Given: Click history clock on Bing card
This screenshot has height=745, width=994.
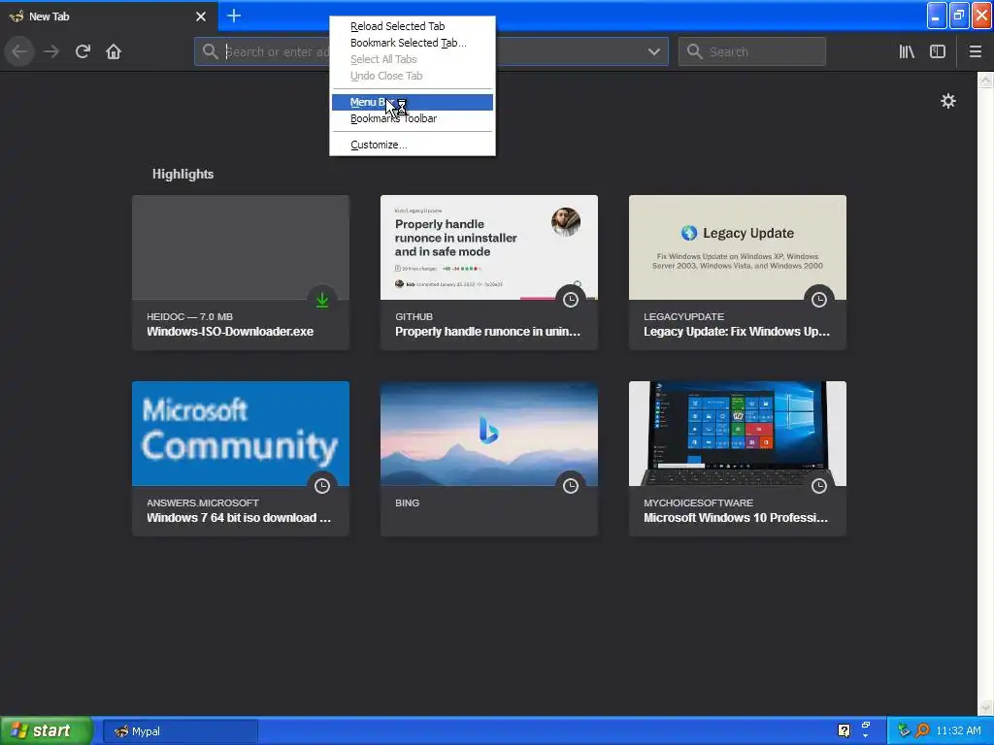Looking at the screenshot, I should point(571,486).
